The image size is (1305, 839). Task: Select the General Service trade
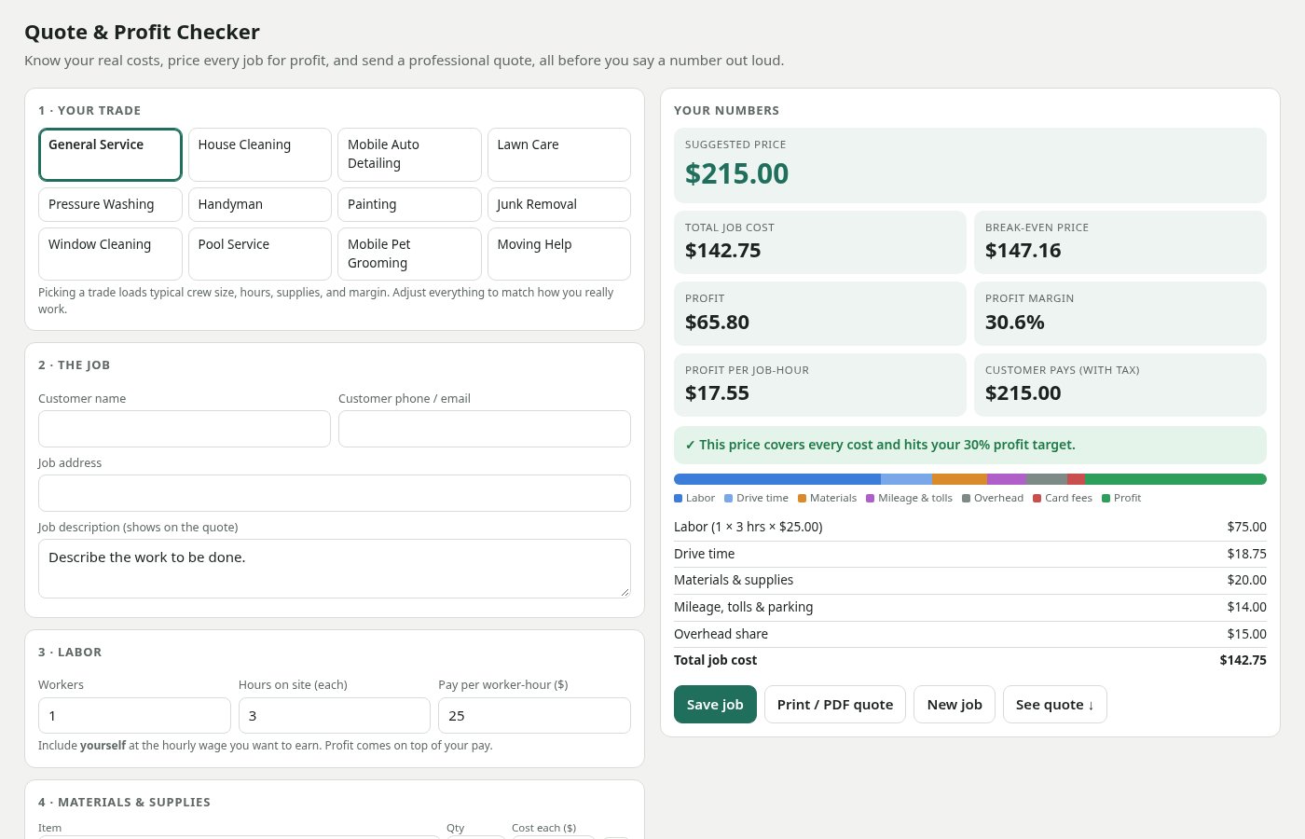tap(110, 155)
